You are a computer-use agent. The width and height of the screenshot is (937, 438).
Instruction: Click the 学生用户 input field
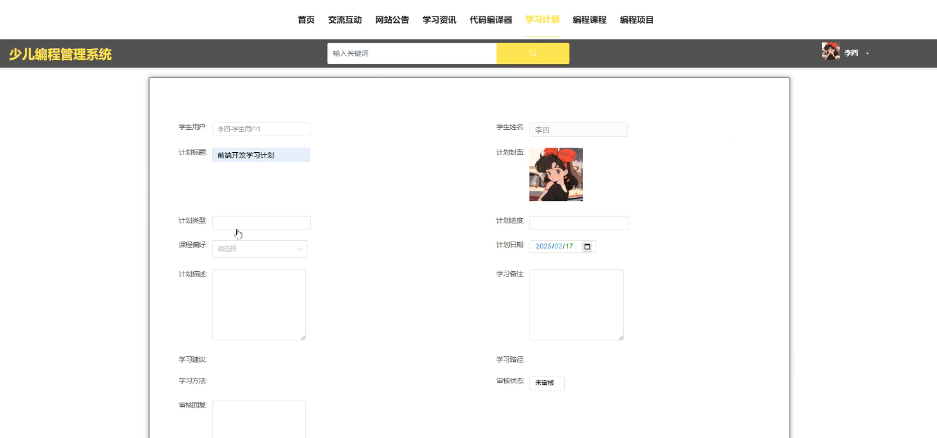point(262,129)
